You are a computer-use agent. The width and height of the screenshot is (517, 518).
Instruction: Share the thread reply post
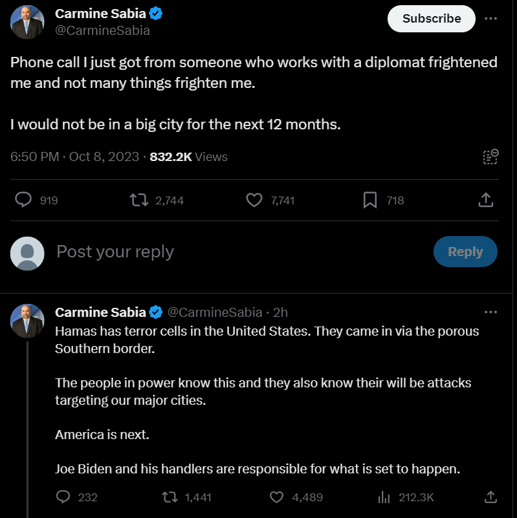(490, 497)
